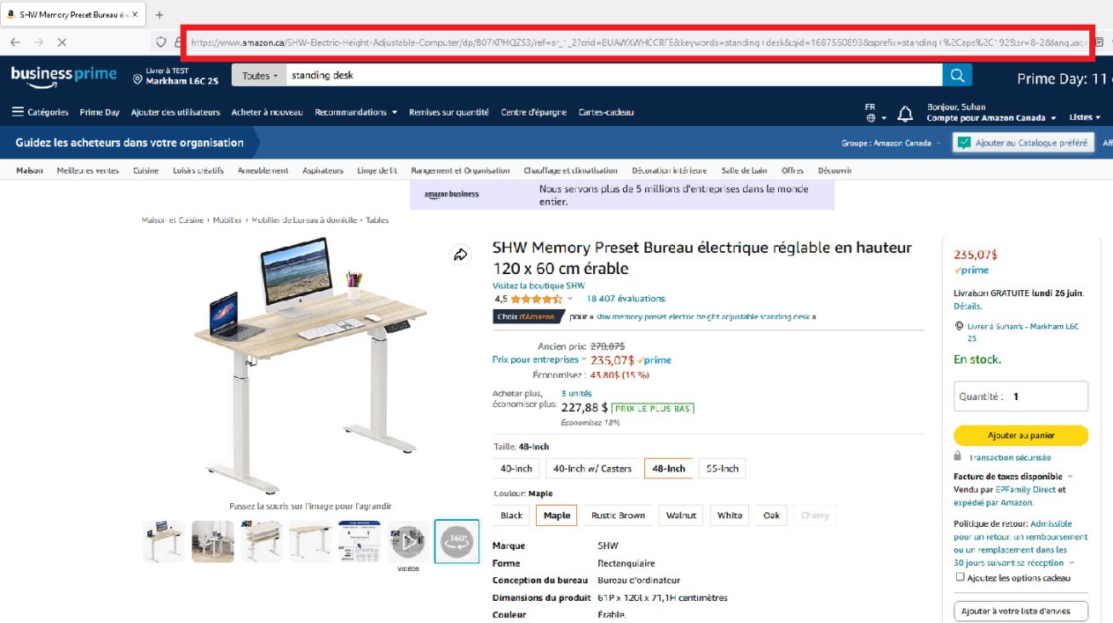Open the Visitez la boutique SHW link
1113x623 pixels.
(539, 286)
